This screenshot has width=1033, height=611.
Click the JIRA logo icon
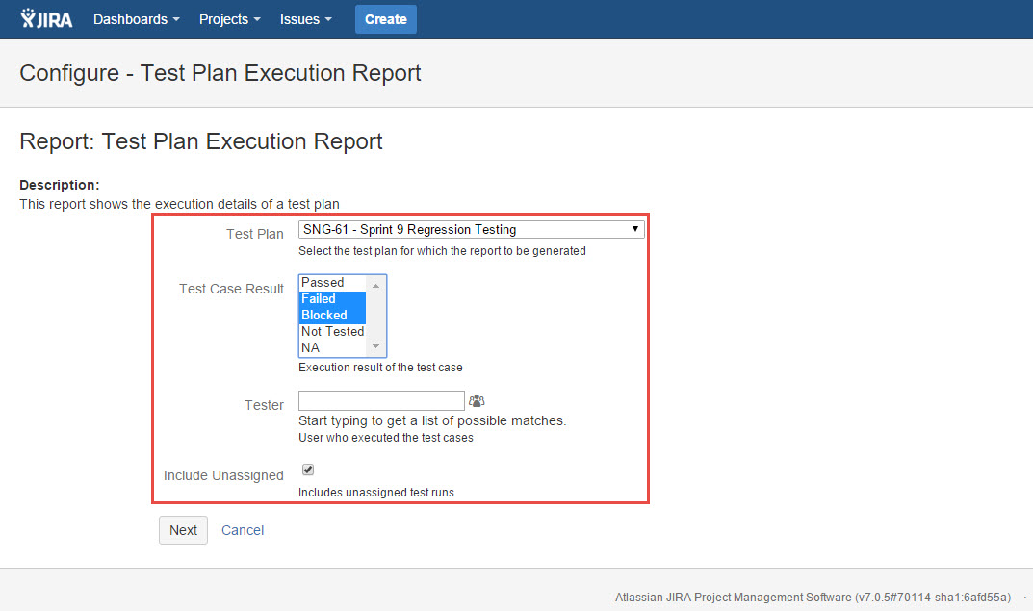[x=46, y=19]
